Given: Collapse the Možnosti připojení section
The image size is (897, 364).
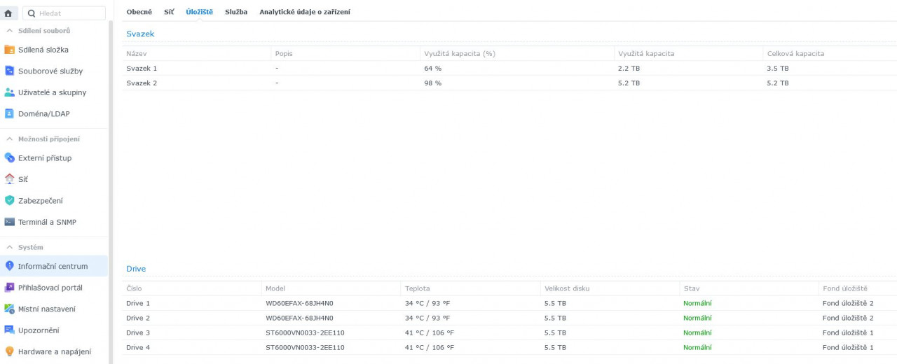Looking at the screenshot, I should pos(10,139).
